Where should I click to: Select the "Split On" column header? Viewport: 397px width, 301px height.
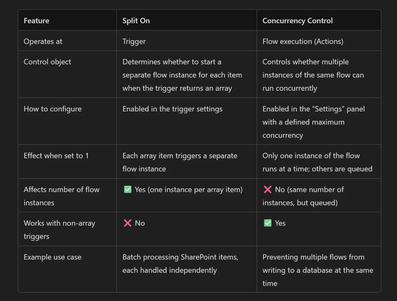(x=136, y=21)
